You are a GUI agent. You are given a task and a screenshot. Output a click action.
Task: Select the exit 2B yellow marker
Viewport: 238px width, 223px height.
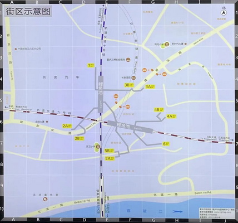80,138
